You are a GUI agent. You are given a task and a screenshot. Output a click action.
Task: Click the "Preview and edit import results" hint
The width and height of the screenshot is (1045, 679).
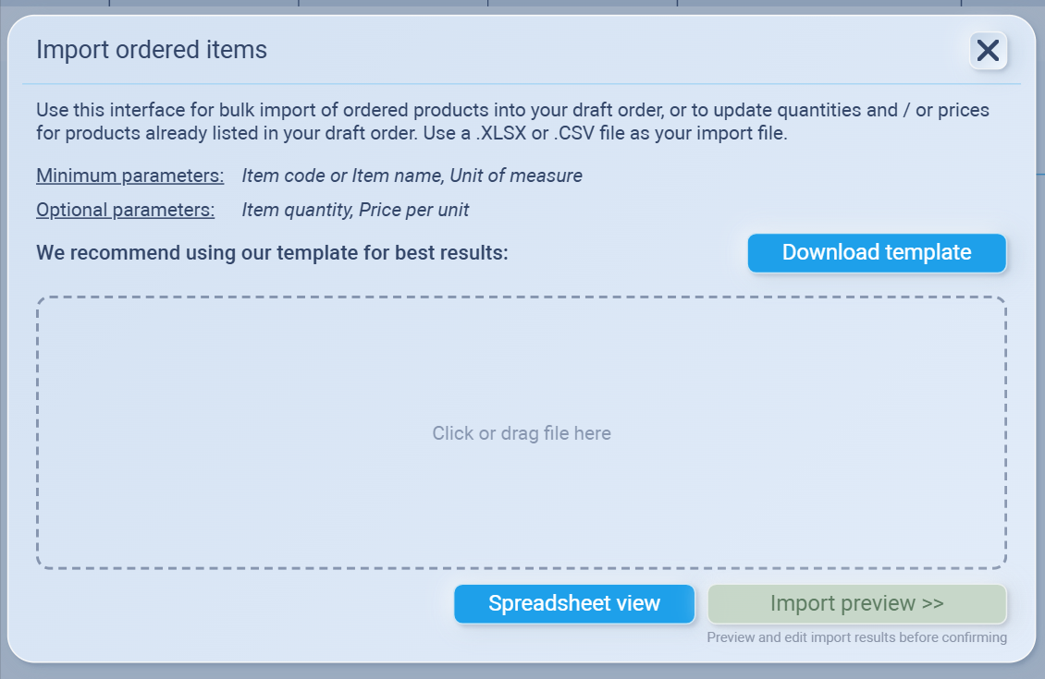(856, 637)
